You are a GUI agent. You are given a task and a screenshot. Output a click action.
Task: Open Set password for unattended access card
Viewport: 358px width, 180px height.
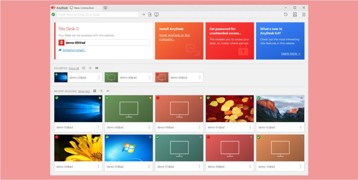pyautogui.click(x=230, y=41)
